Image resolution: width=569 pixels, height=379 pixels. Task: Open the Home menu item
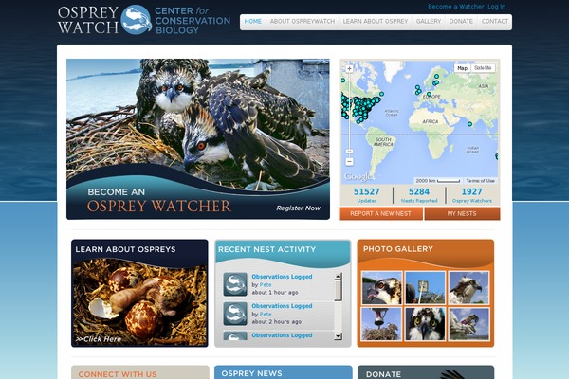(x=253, y=22)
